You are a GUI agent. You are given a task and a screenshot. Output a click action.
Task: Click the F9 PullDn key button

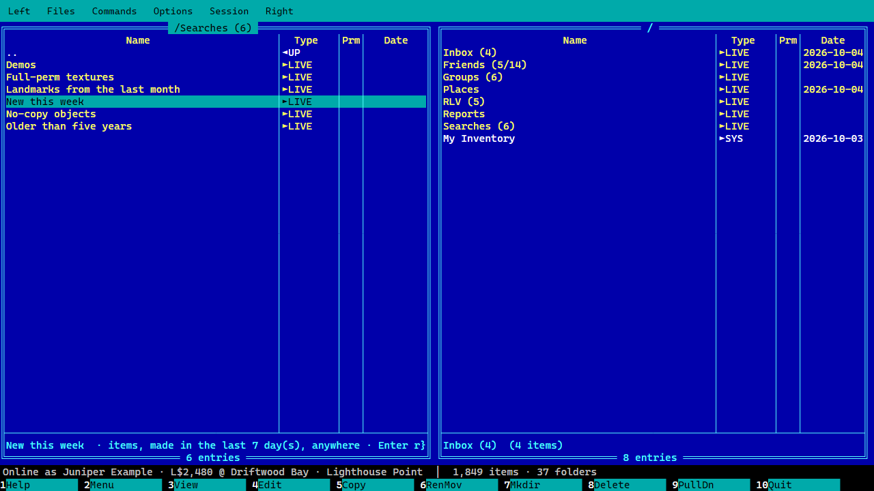tap(711, 485)
